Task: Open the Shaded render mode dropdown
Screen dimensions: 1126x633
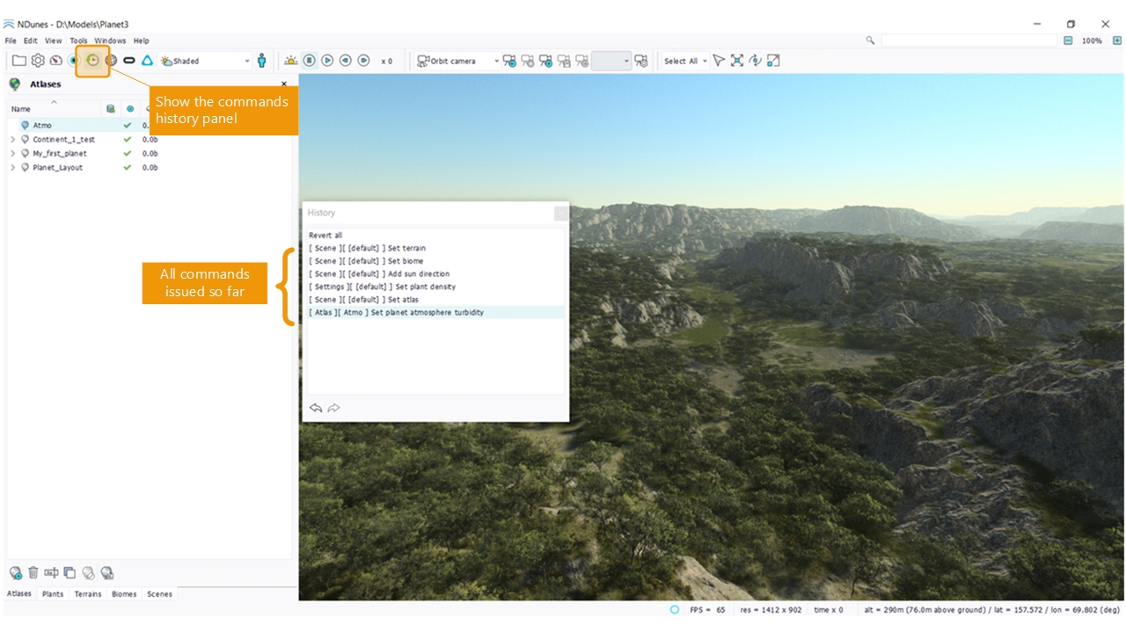Action: click(206, 61)
